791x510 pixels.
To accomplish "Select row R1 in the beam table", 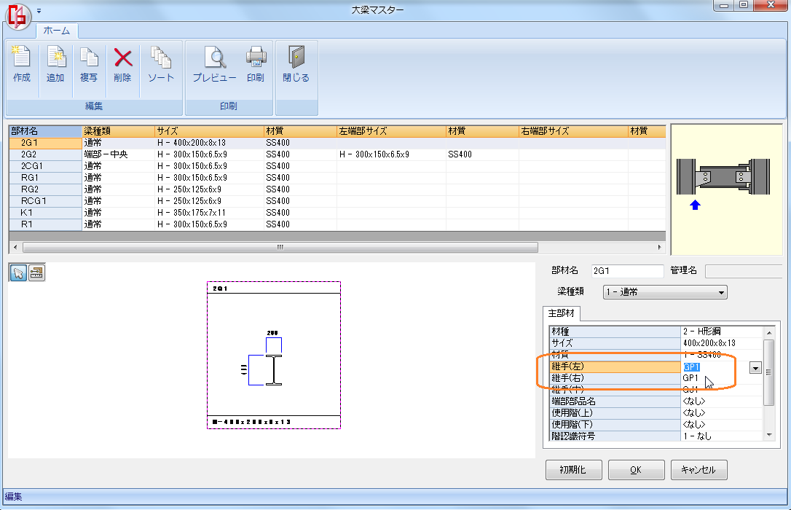I will click(45, 224).
